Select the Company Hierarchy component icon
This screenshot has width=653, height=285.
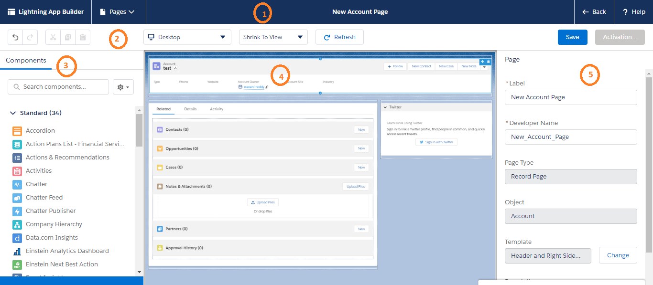point(17,224)
